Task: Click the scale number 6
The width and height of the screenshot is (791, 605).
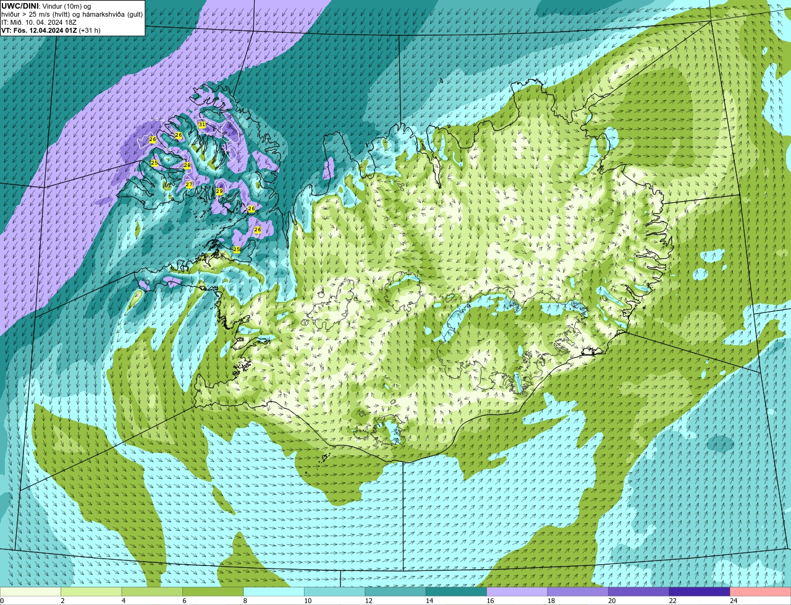Action: pos(184,601)
